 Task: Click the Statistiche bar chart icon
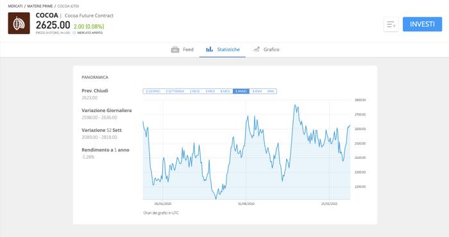209,49
